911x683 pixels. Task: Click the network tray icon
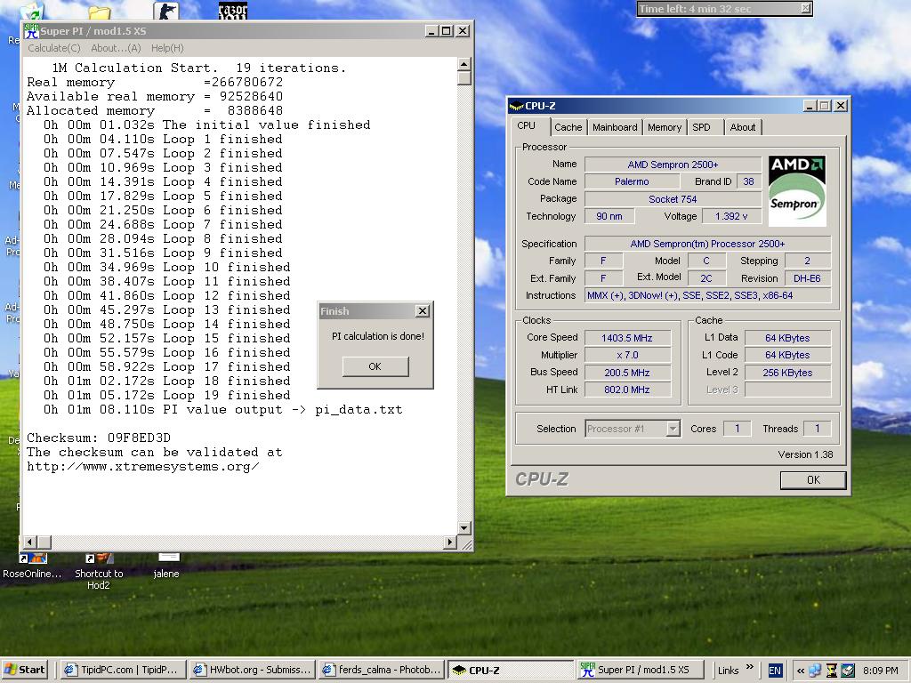click(x=815, y=671)
